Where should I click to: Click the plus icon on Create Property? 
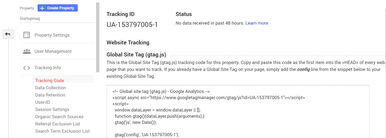(x=42, y=8)
